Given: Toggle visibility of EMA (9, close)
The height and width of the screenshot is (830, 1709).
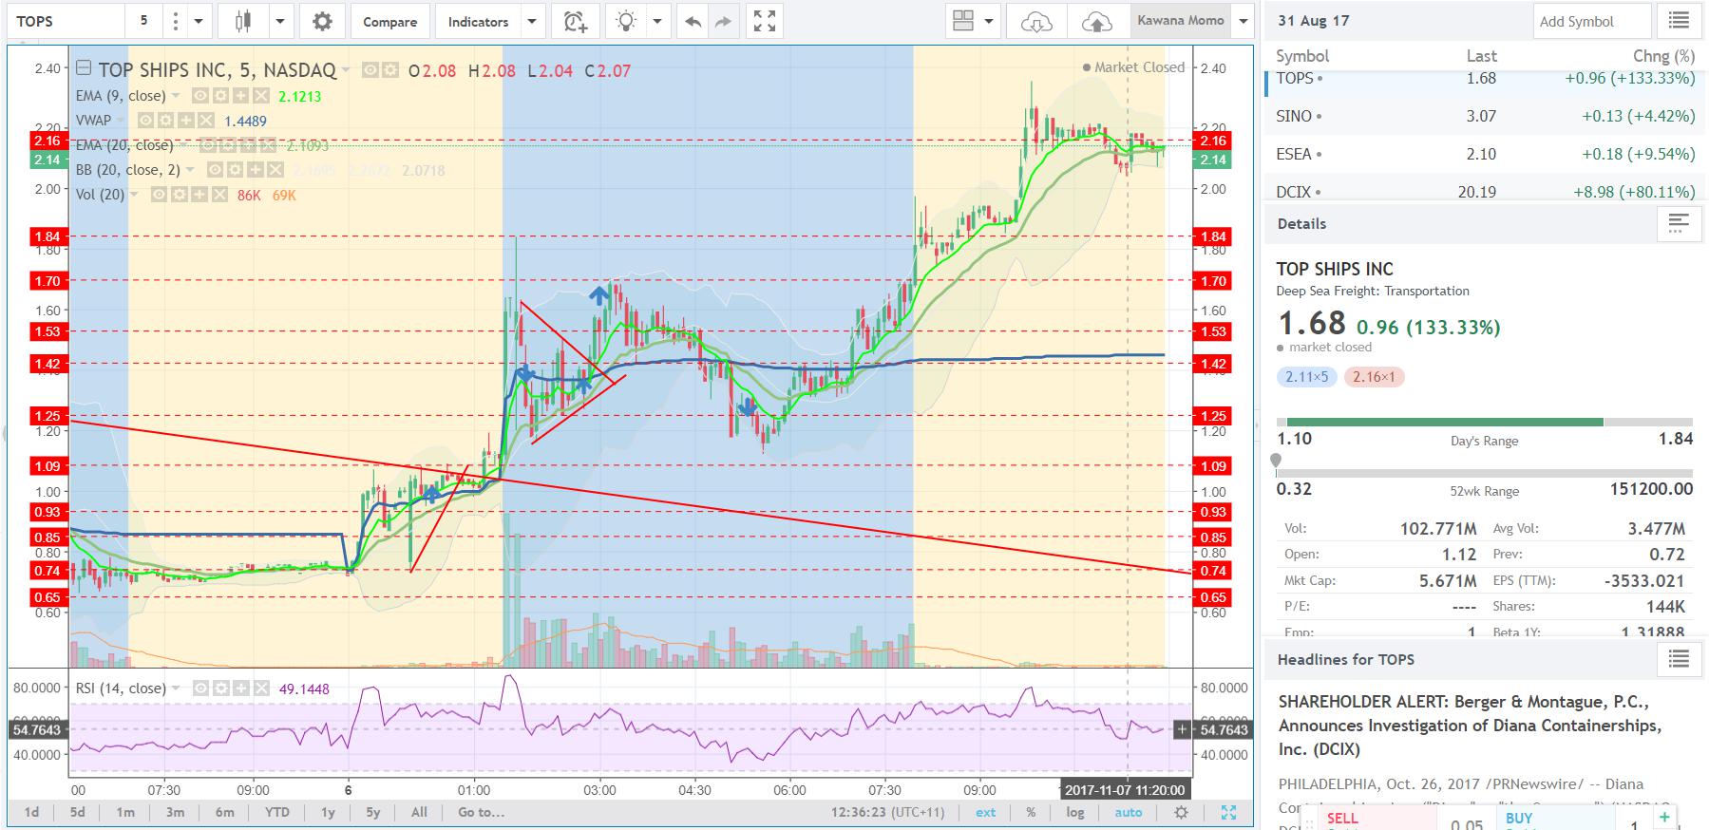Looking at the screenshot, I should (199, 96).
